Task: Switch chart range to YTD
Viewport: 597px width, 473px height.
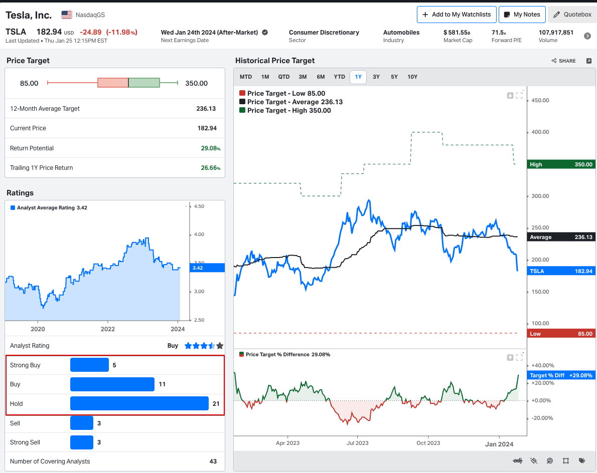Action: click(x=339, y=77)
